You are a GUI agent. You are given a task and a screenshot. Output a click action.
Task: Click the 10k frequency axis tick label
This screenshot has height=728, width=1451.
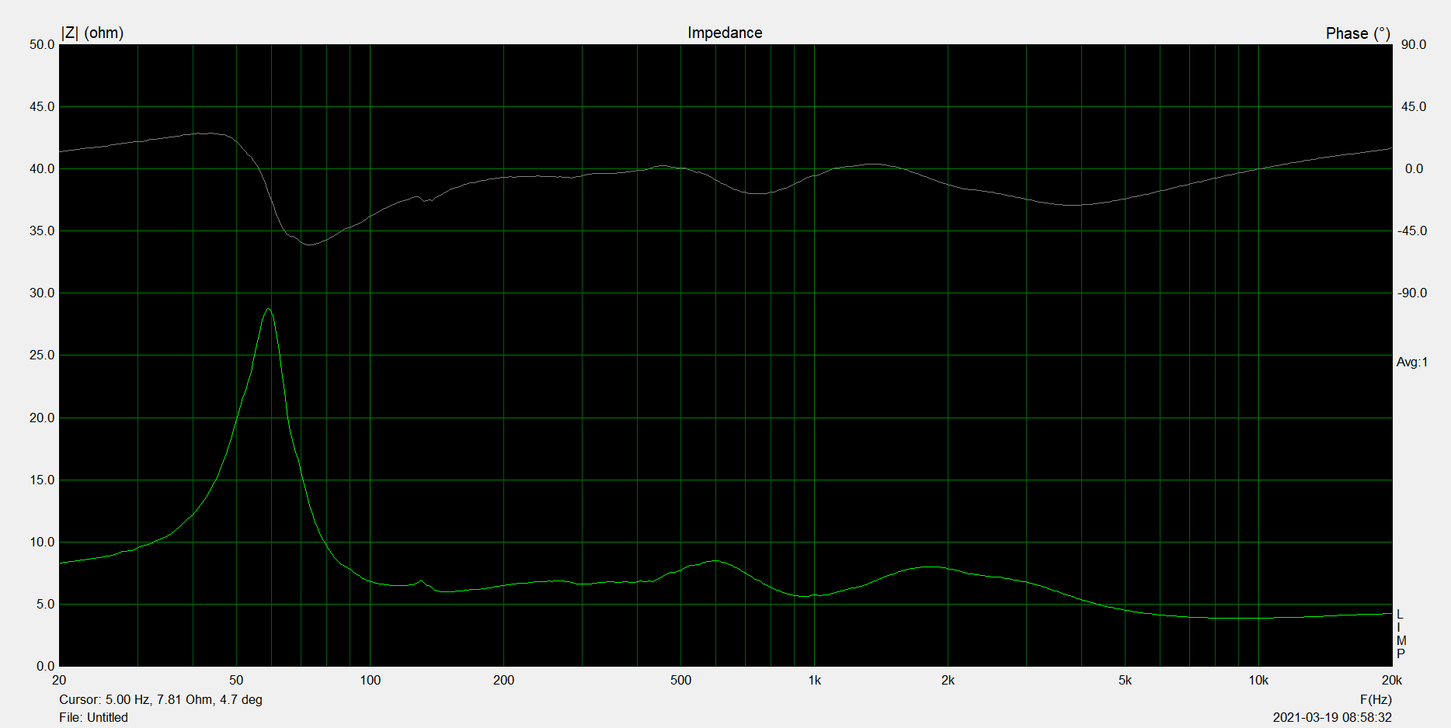pos(1258,680)
